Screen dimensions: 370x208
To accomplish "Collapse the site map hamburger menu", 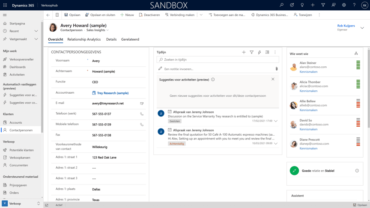I will point(5,15).
